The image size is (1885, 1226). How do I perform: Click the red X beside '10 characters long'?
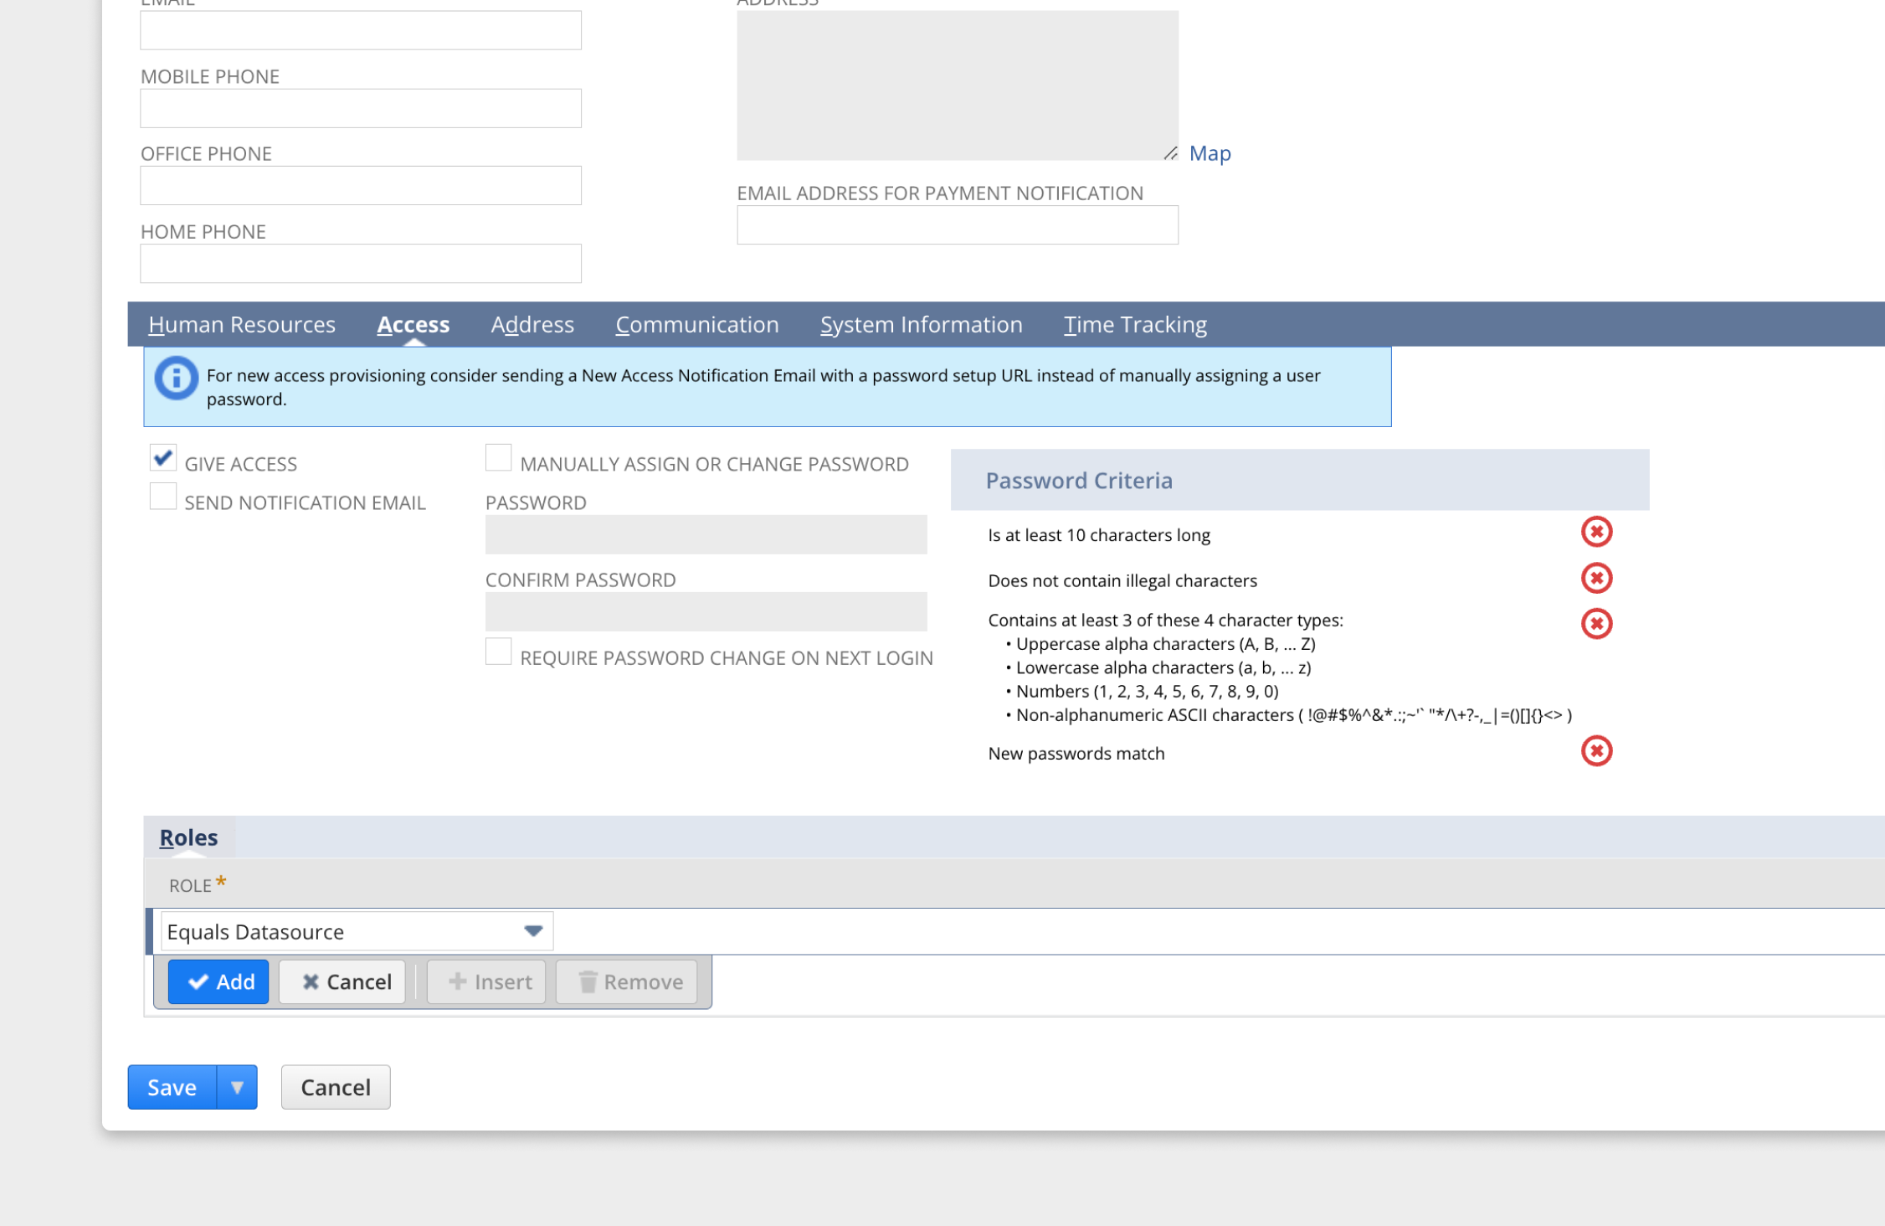tap(1595, 532)
